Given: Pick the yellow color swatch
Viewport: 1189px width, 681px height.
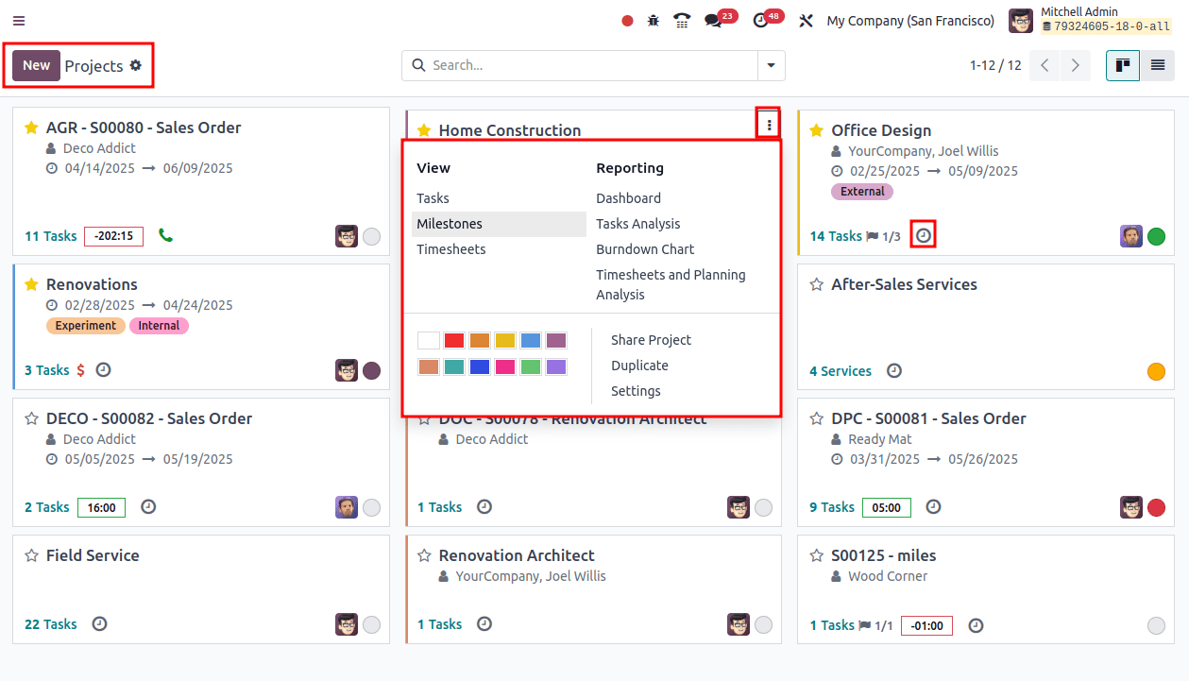Looking at the screenshot, I should [505, 340].
